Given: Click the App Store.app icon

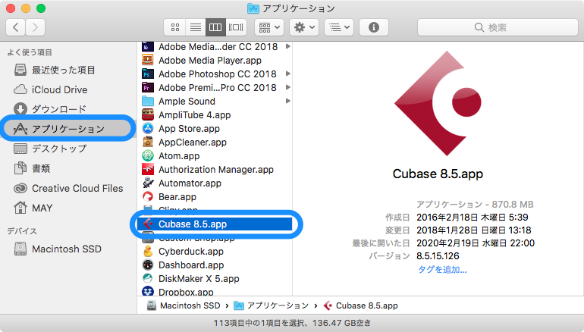Looking at the screenshot, I should pos(148,128).
